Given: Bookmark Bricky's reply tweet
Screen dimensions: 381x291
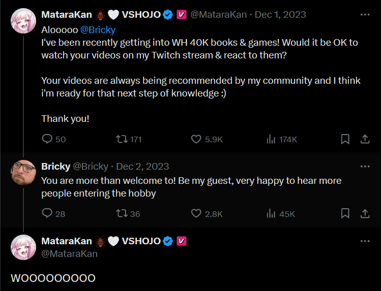Looking at the screenshot, I should pyautogui.click(x=344, y=213).
